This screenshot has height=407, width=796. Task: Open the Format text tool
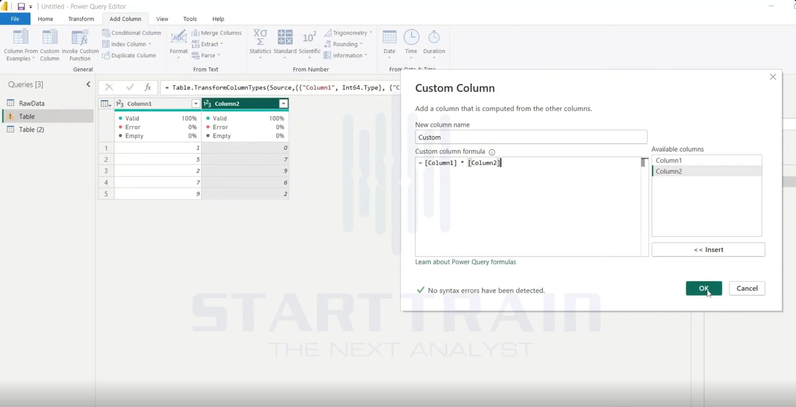[179, 44]
